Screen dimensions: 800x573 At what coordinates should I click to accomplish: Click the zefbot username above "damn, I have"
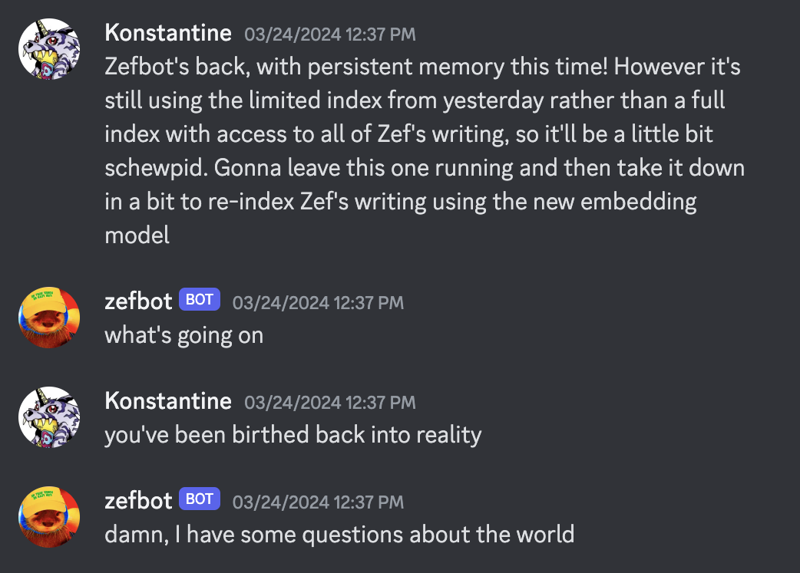coord(138,501)
